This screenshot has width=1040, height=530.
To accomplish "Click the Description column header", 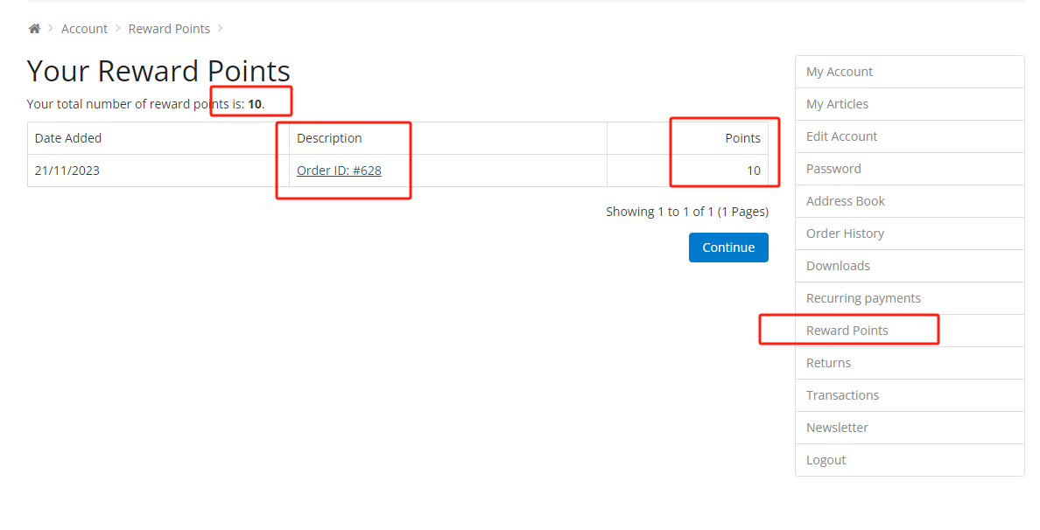I will [x=329, y=138].
